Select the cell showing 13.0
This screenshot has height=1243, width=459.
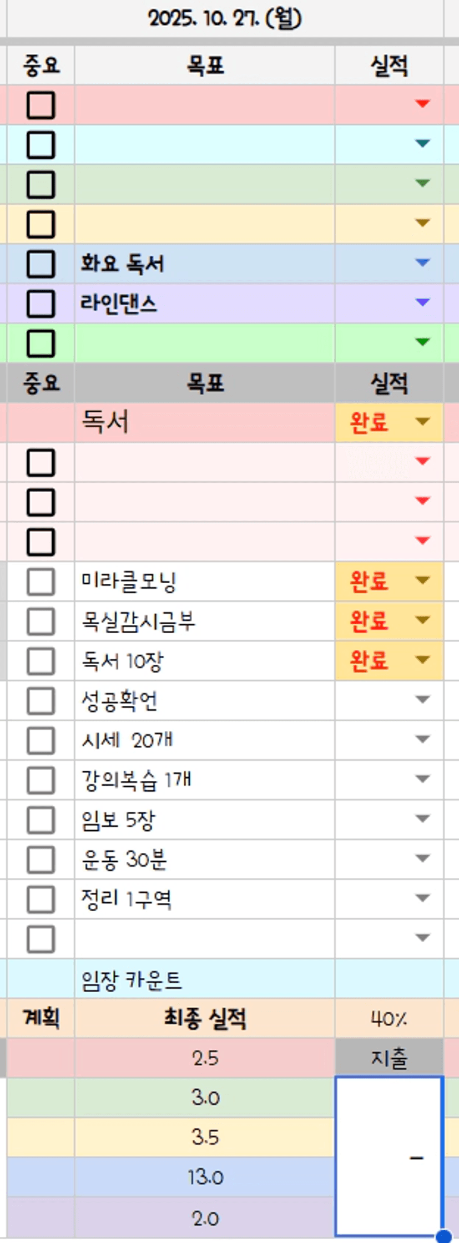pos(204,1177)
